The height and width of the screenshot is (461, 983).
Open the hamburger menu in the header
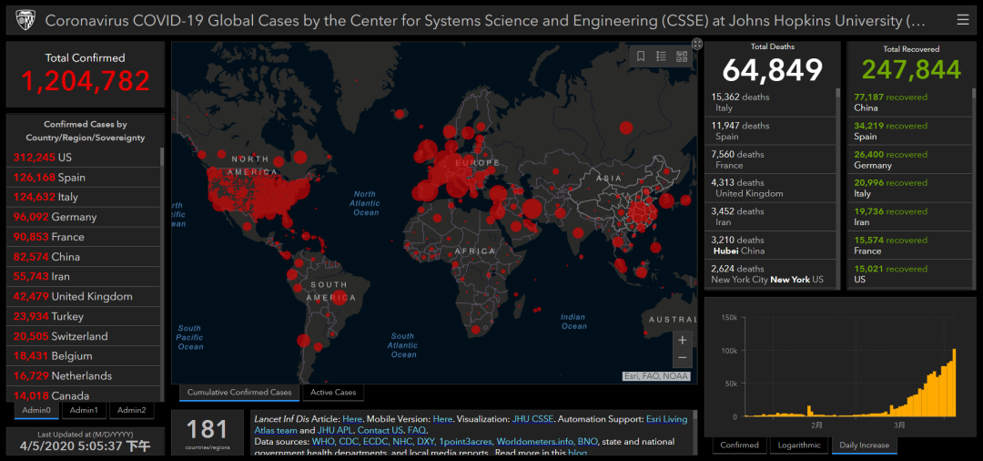pos(962,20)
